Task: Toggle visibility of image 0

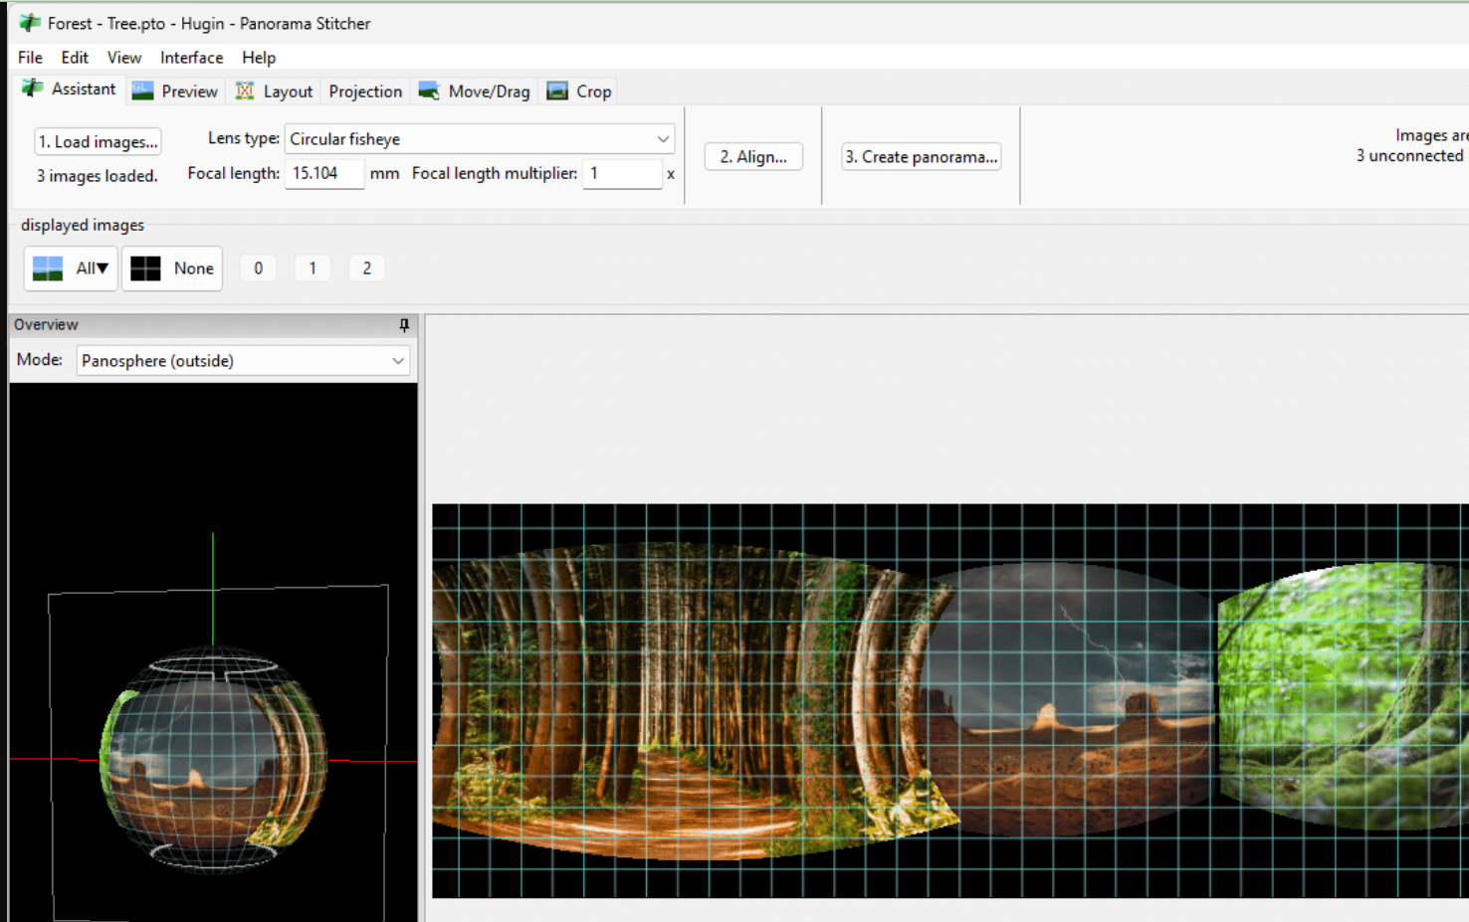Action: click(258, 268)
